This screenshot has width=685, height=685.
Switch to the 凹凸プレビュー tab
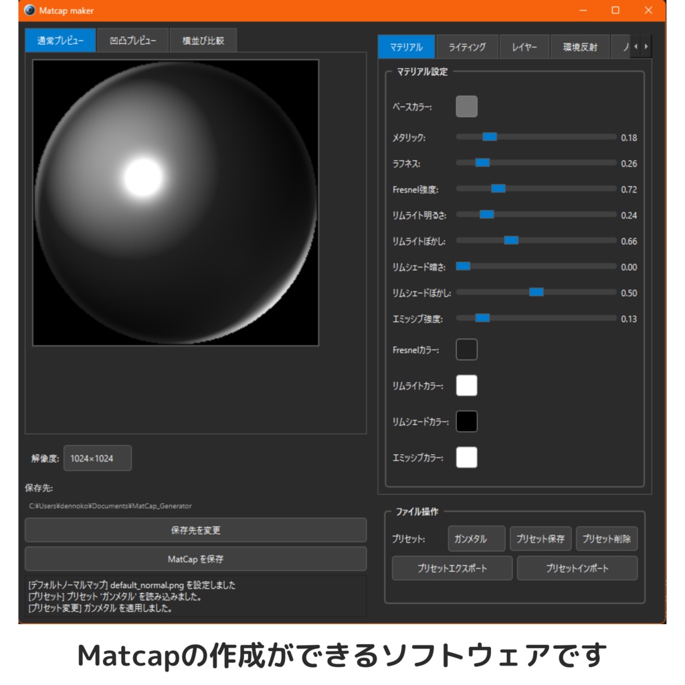click(132, 40)
